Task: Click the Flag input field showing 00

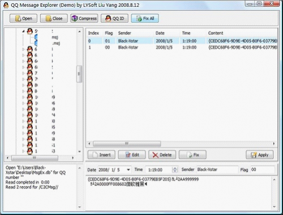Action: click(263, 170)
